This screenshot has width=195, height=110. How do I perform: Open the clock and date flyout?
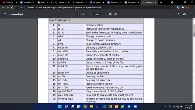[188, 107]
